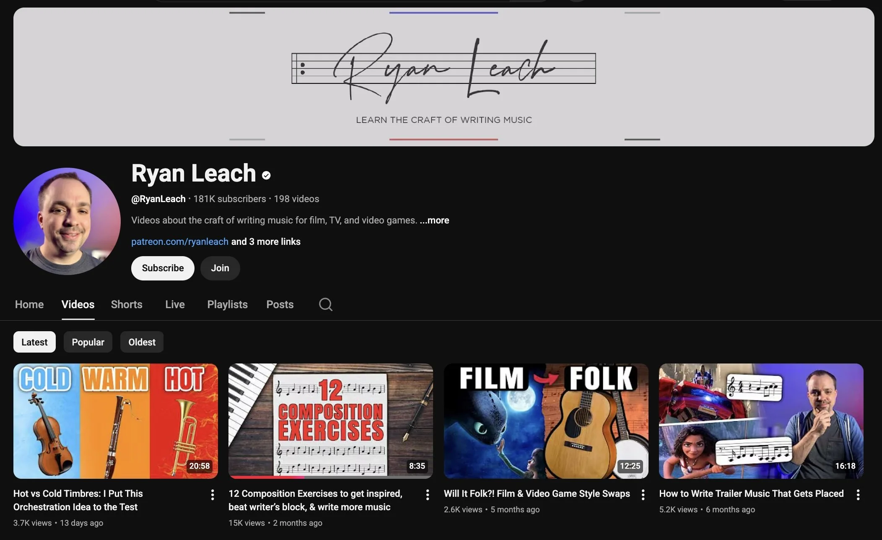This screenshot has height=540, width=882.
Task: Open the patreon.com/ryanleach link
Action: tap(180, 242)
